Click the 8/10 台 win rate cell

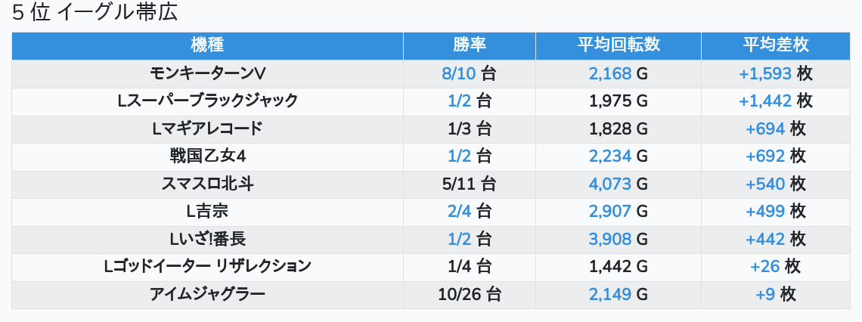pyautogui.click(x=469, y=73)
